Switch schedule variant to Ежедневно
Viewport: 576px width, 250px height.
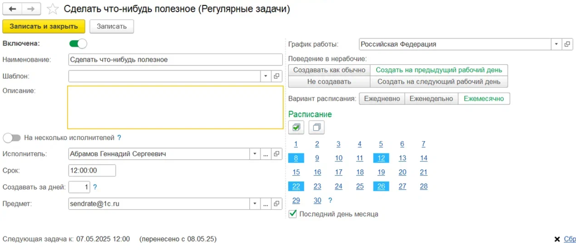point(382,99)
